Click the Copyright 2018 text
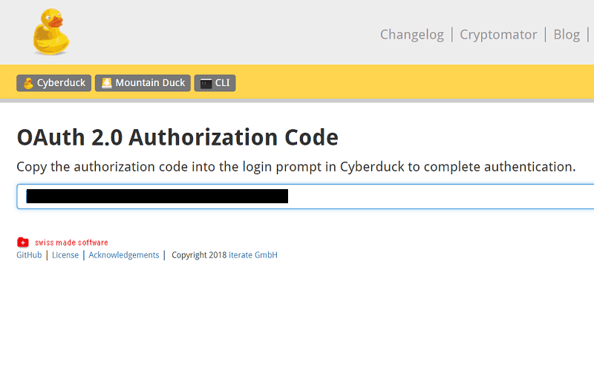The width and height of the screenshot is (594, 382). point(199,255)
